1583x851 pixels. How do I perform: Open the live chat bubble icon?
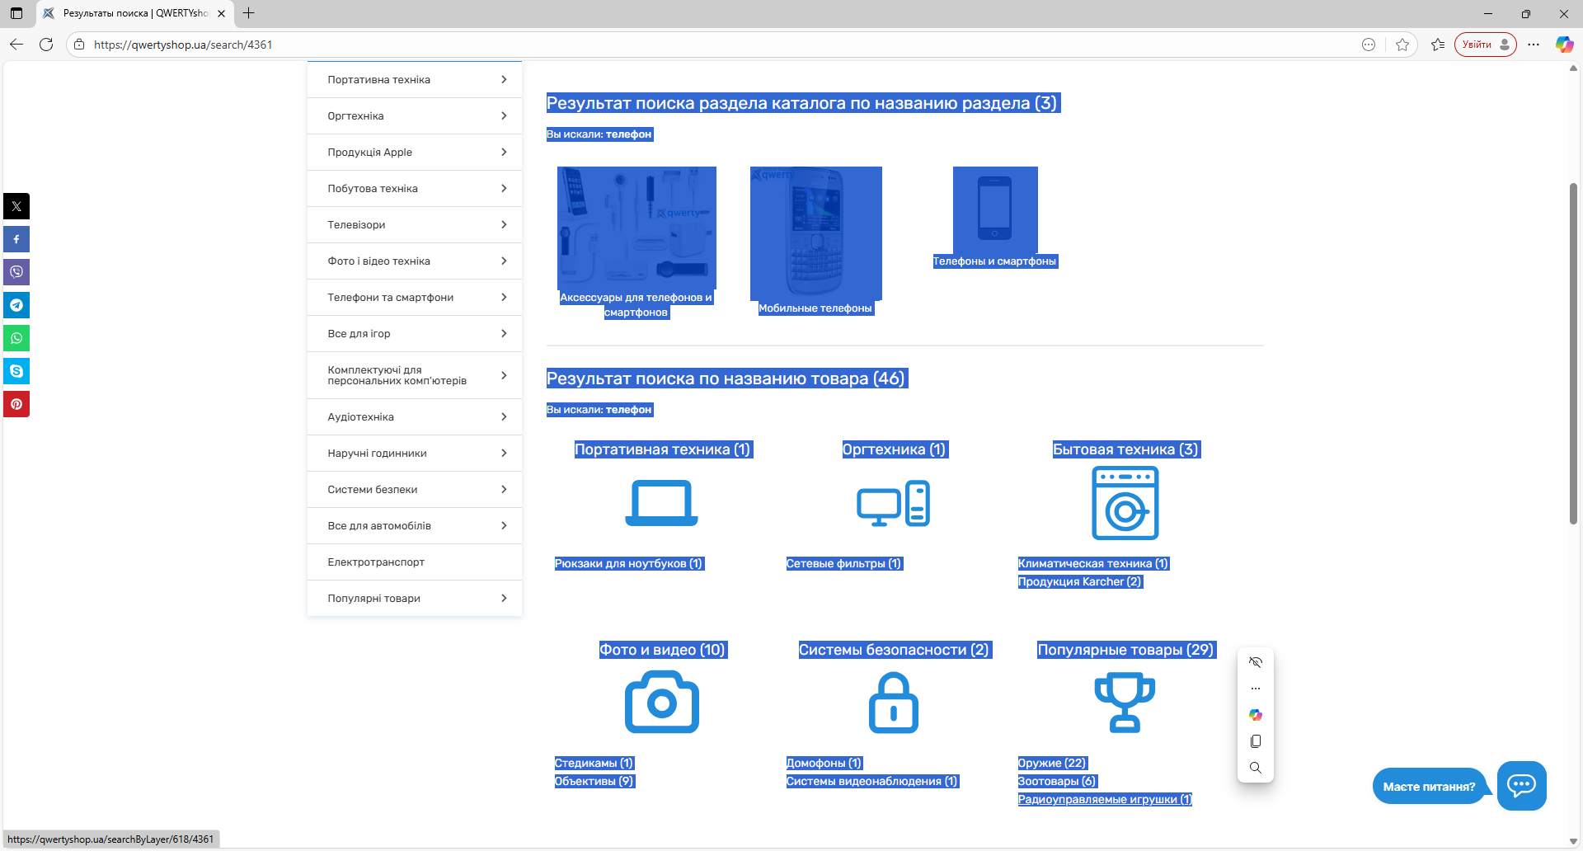click(1521, 785)
